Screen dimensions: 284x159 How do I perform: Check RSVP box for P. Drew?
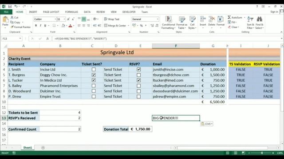point(139,96)
